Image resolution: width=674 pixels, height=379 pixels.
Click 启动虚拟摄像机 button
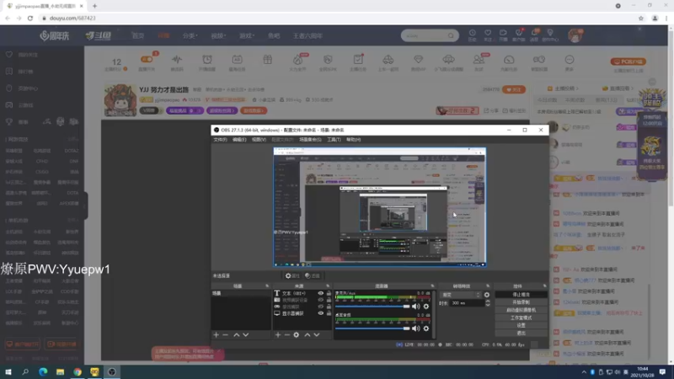tap(521, 310)
